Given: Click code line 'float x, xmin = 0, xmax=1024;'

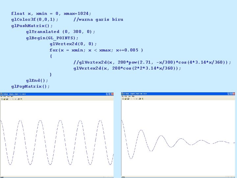Looking at the screenshot, I should (51, 14).
